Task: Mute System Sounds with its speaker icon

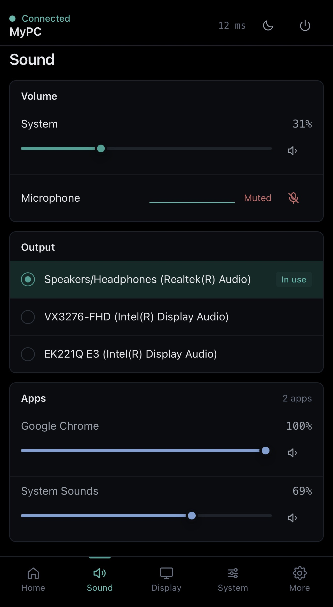Action: (292, 518)
